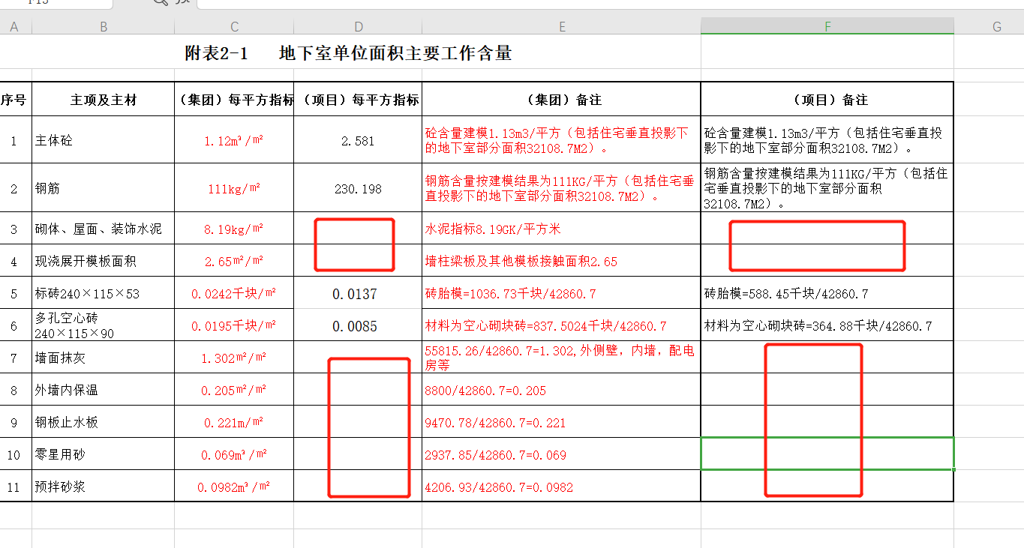This screenshot has height=548, width=1024.
Task: Select column G header
Action: coord(996,27)
